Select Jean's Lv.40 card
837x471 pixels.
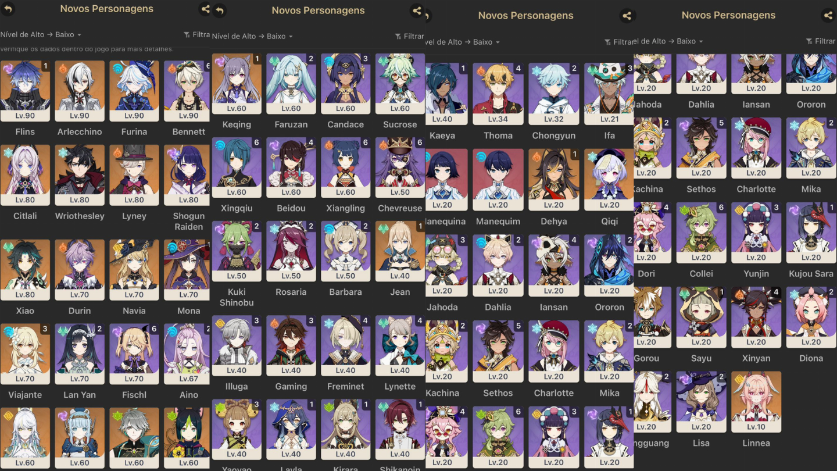pos(400,251)
